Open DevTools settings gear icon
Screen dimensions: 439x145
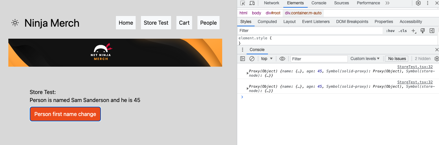tap(418, 3)
